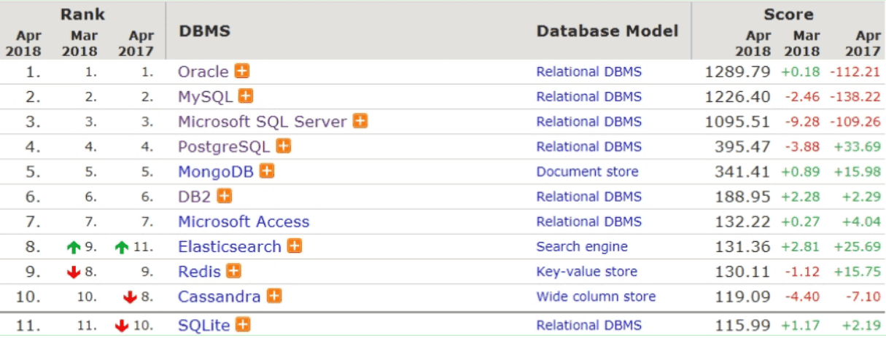
Task: Click the plus icon beside Elasticsearch
Action: pyautogui.click(x=295, y=246)
